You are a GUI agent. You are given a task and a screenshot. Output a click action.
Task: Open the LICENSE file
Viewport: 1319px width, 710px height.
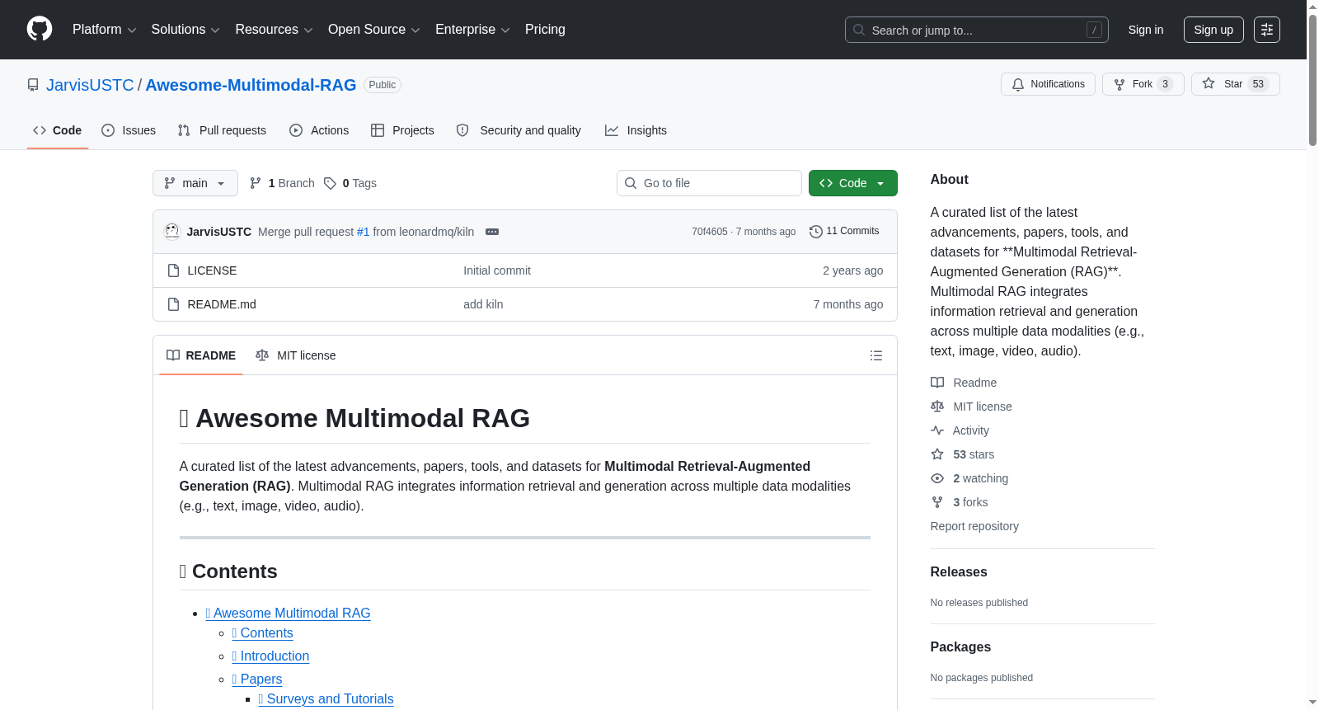pos(212,270)
